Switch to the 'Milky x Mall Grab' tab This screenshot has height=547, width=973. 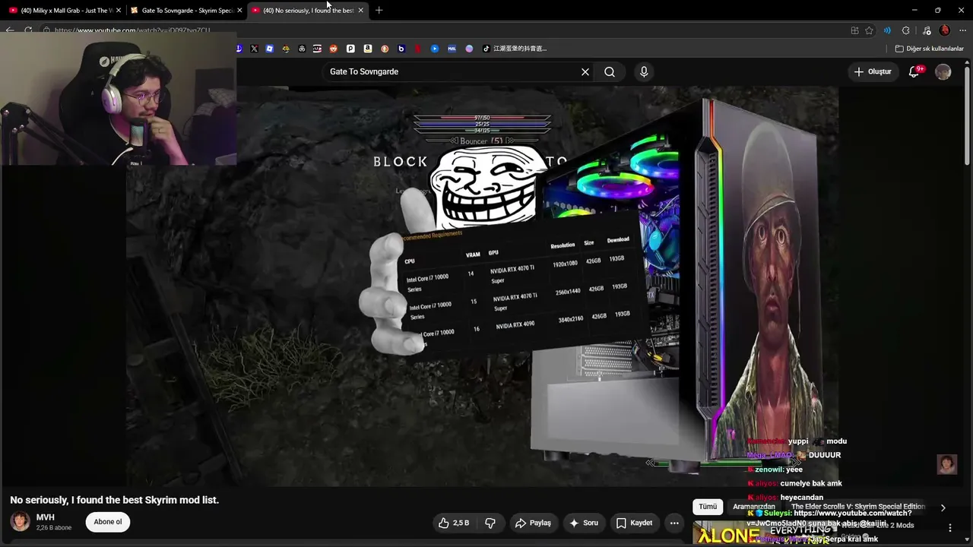pos(67,11)
